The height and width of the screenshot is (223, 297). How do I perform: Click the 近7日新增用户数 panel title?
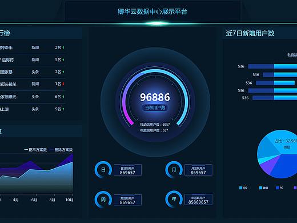[250, 33]
